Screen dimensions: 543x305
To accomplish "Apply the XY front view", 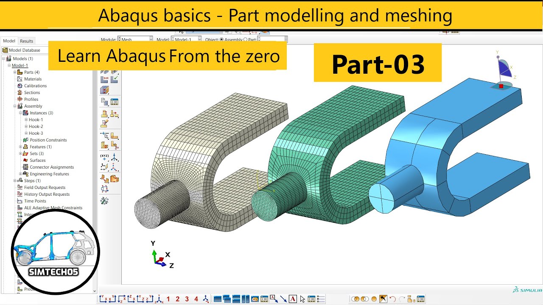I will pos(103,299).
